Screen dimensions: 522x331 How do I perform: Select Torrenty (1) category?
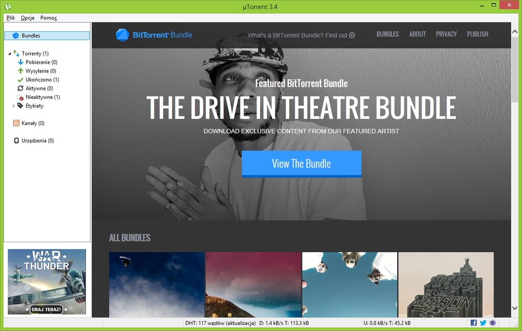(x=35, y=53)
